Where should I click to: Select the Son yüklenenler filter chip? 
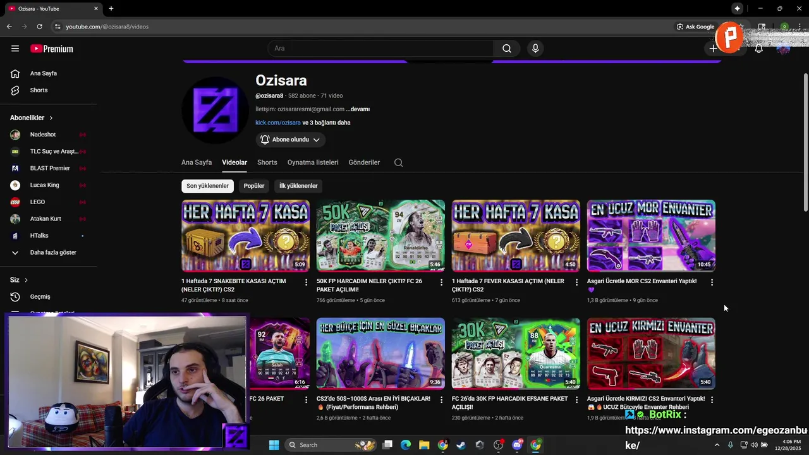(207, 186)
